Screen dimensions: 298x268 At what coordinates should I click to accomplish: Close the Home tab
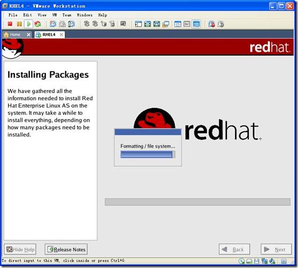(x=28, y=35)
